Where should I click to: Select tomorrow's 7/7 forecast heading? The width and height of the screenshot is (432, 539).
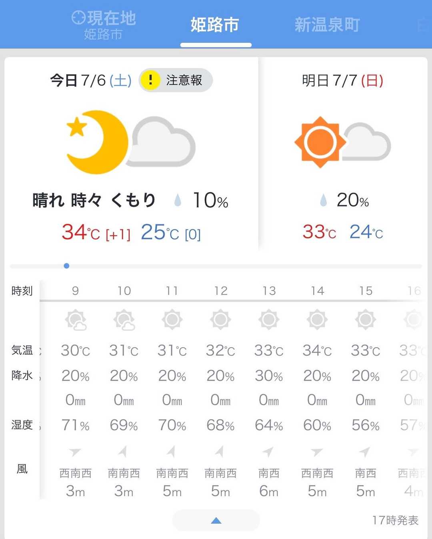pyautogui.click(x=342, y=81)
